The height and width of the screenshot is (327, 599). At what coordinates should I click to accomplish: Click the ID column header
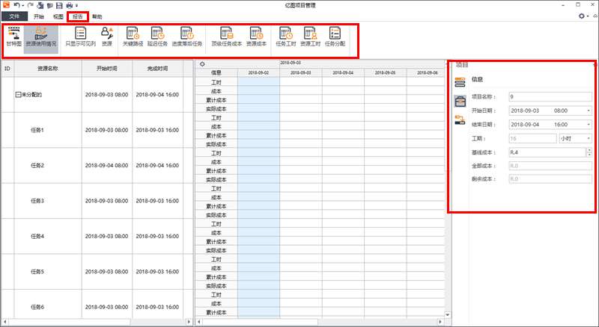coord(7,69)
